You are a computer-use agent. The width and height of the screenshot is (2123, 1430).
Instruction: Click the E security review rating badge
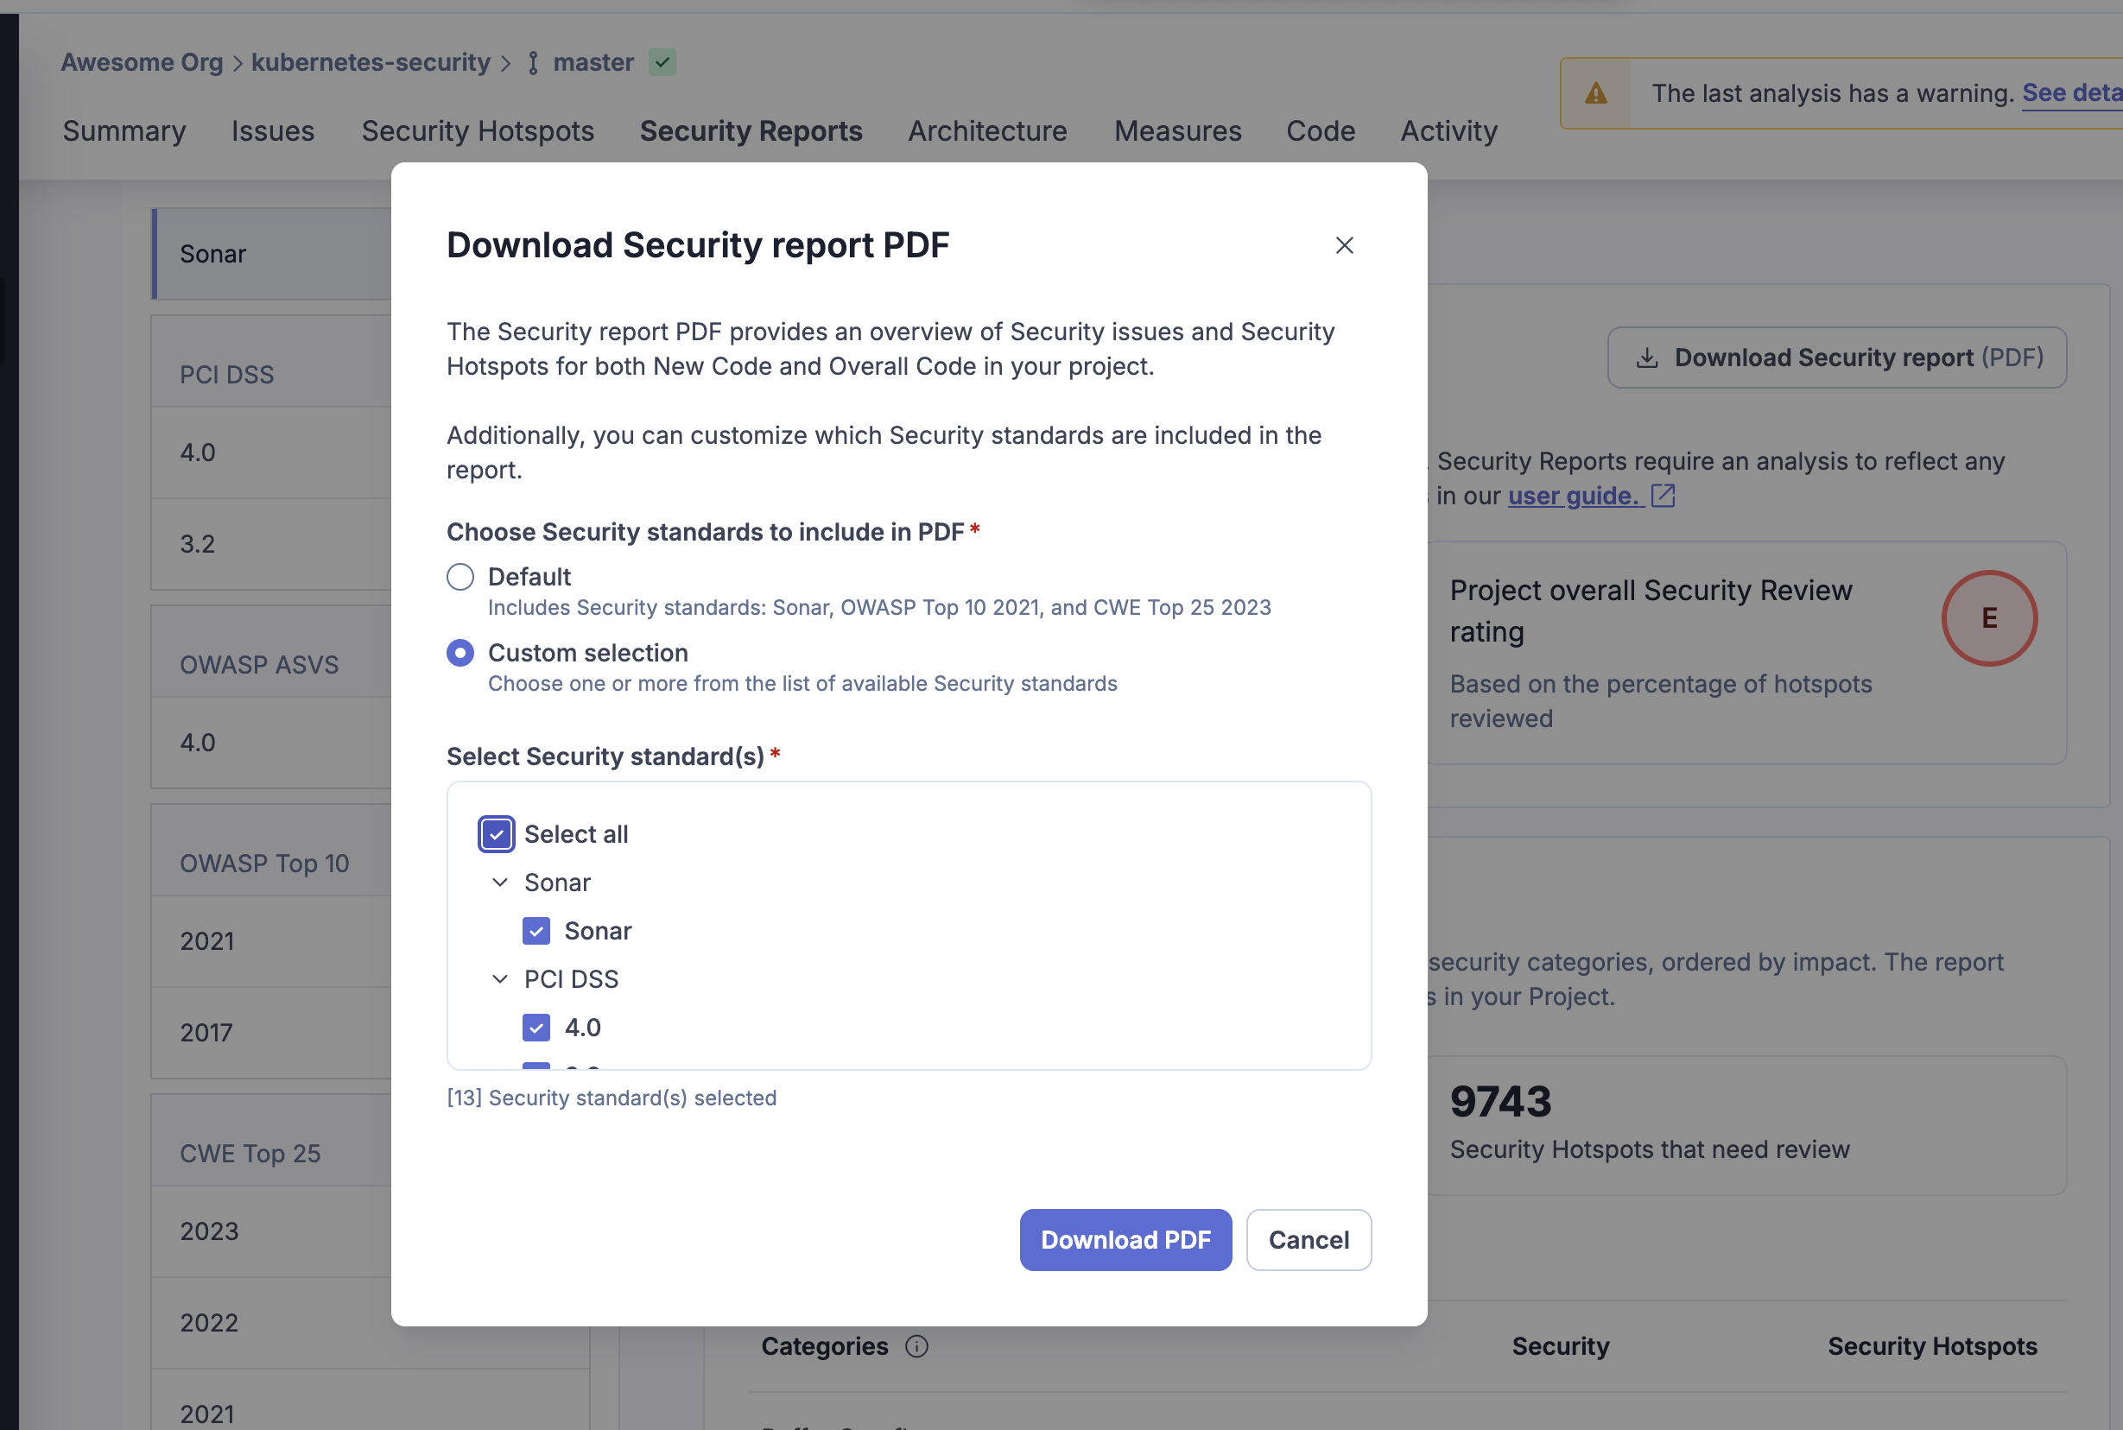[1988, 618]
